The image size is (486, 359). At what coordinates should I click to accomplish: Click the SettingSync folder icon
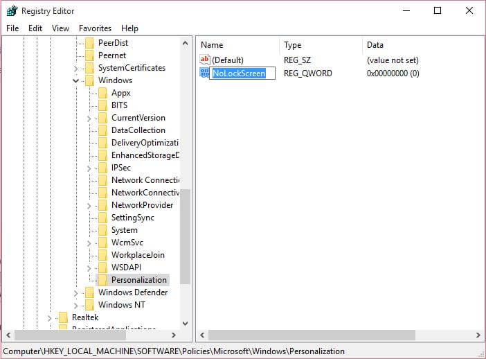point(103,218)
